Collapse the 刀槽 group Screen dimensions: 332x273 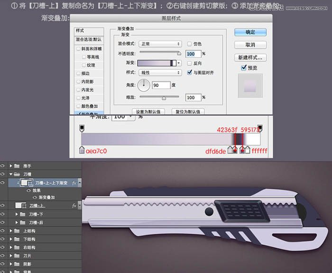pyautogui.click(x=10, y=174)
